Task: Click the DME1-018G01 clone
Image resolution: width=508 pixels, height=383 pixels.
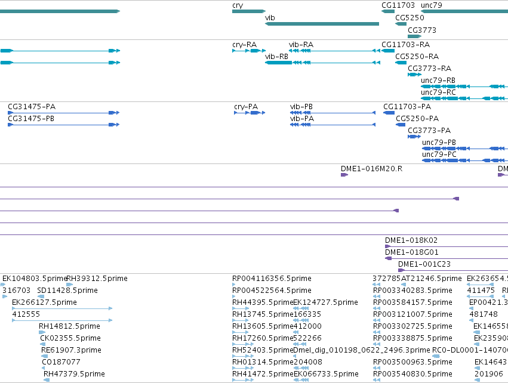Action: (x=447, y=258)
